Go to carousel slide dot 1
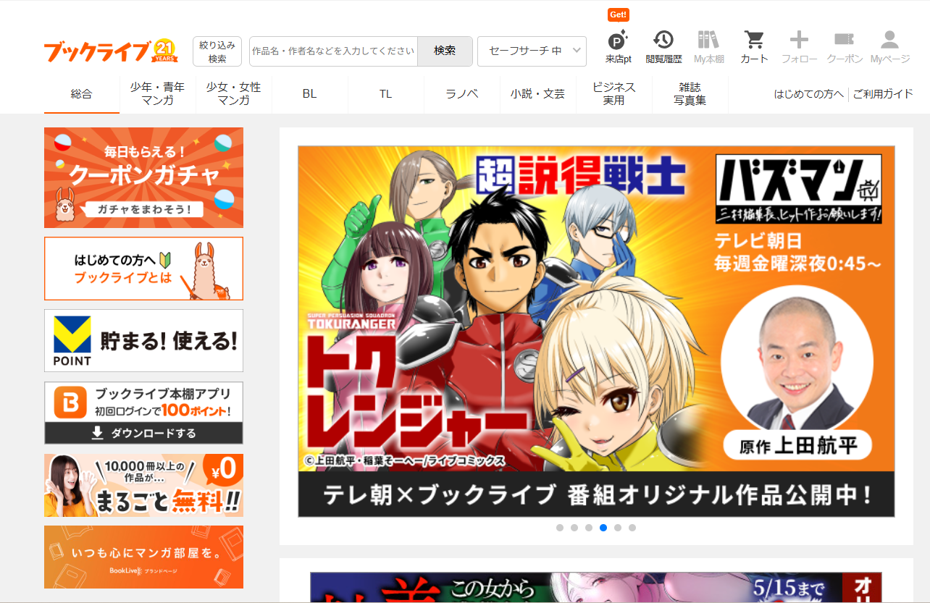 tap(560, 528)
